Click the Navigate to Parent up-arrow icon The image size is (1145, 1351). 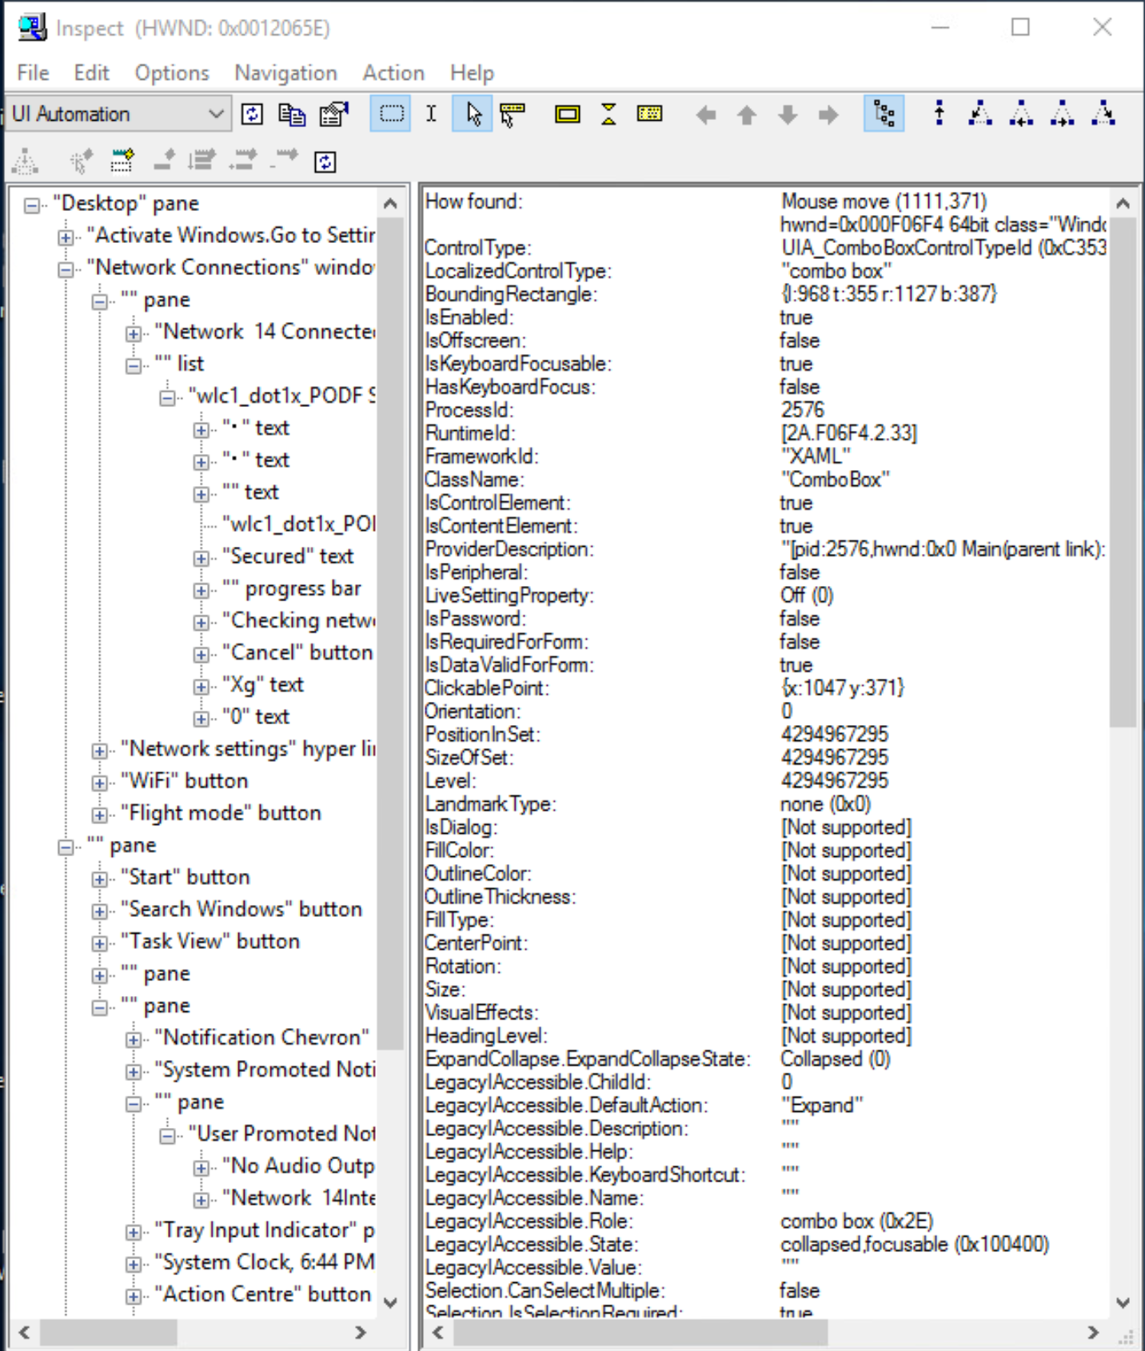pyautogui.click(x=940, y=114)
